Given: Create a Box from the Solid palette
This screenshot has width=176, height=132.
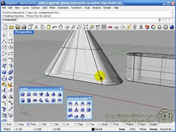Looking at the screenshot, I should (x=23, y=94).
